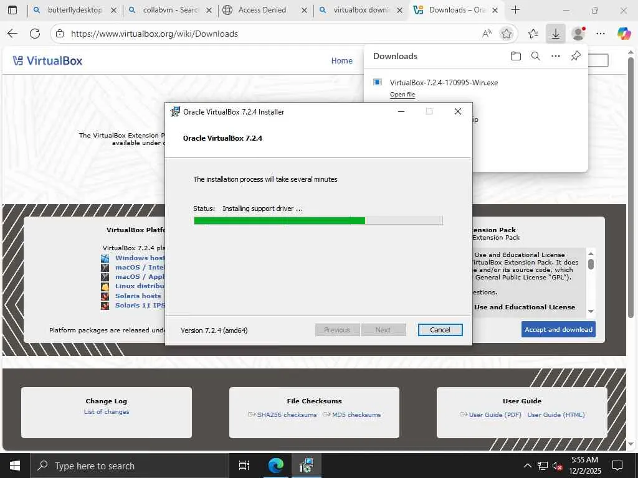Open the Linux distributions link
The image size is (638, 478).
click(x=140, y=286)
